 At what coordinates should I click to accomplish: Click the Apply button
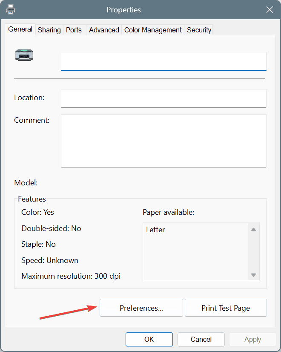(x=252, y=339)
